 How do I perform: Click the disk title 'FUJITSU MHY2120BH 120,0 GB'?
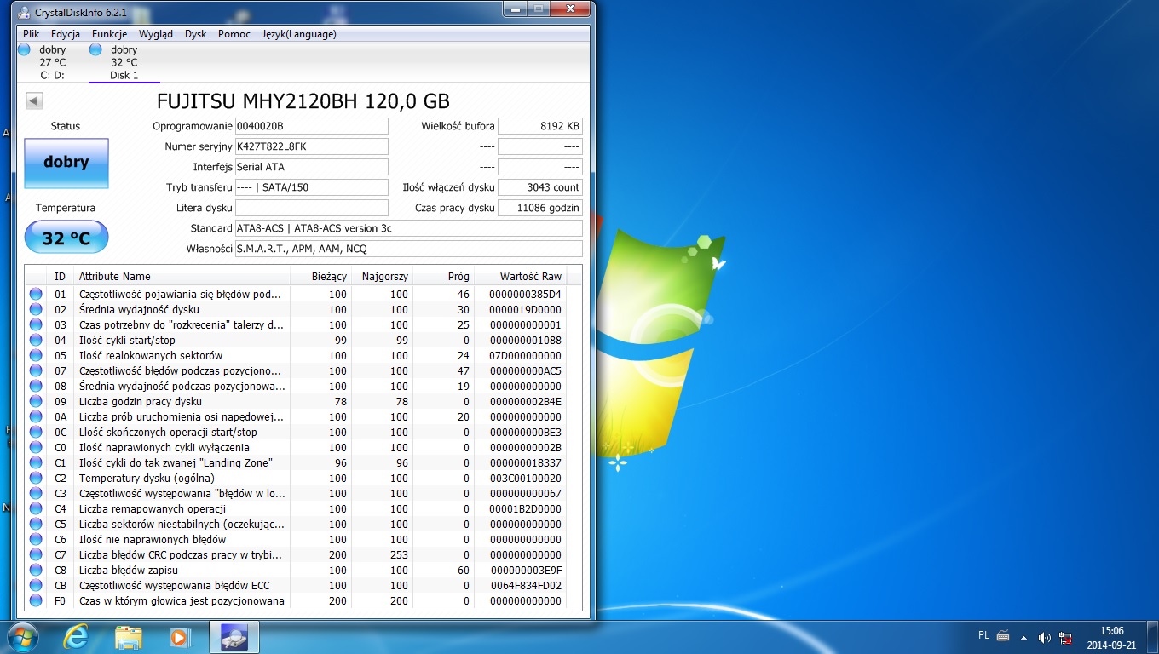303,101
